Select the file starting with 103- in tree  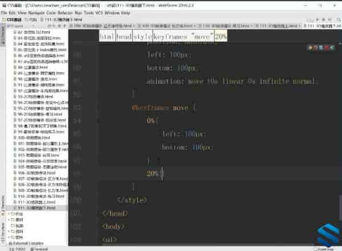[x=36, y=155]
